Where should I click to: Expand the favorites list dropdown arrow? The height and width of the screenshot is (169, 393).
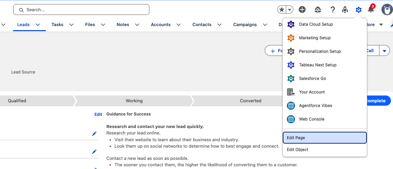point(290,10)
